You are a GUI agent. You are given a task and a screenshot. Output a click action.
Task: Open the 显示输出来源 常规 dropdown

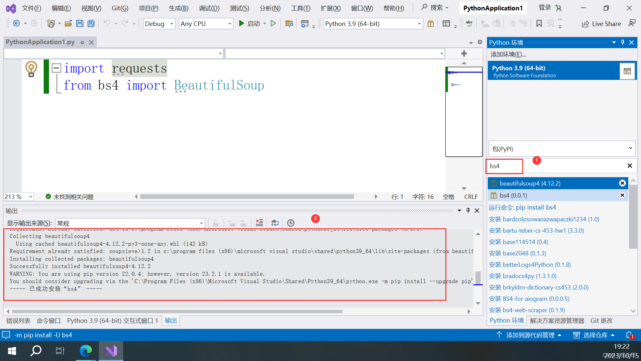(x=130, y=223)
